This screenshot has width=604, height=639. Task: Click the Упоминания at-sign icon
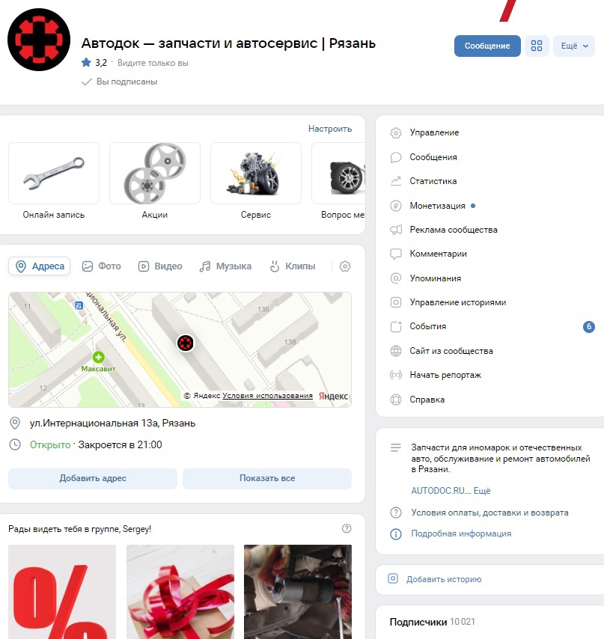point(396,278)
